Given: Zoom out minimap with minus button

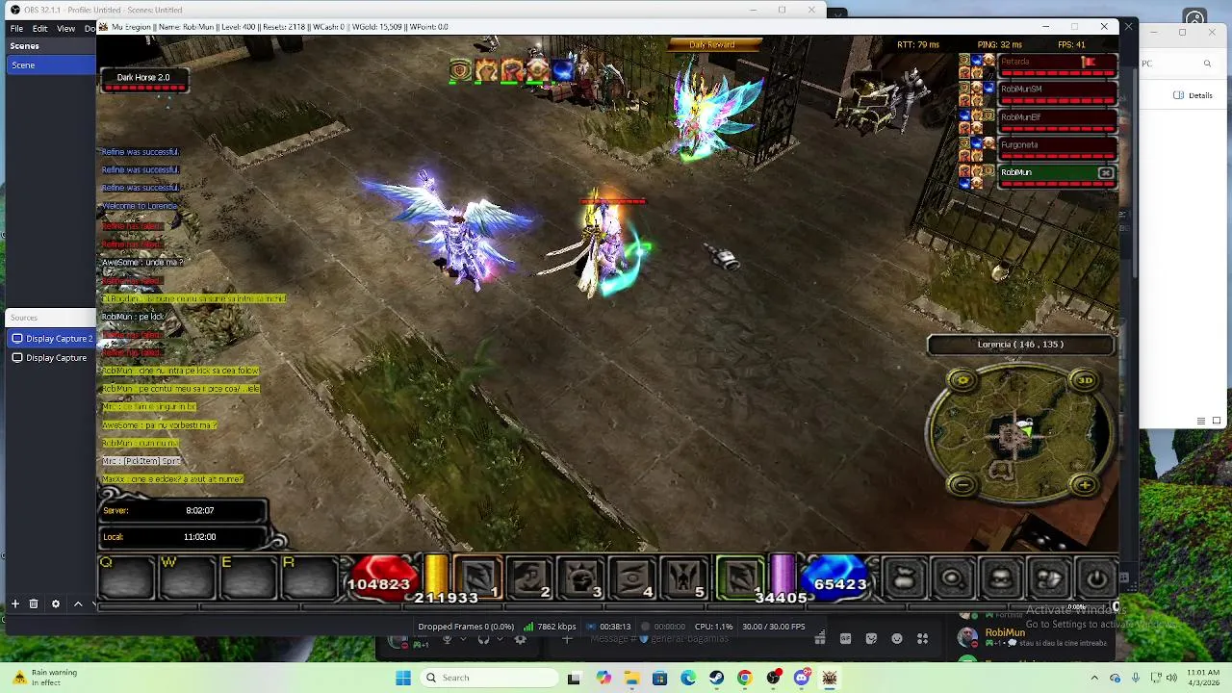Looking at the screenshot, I should click(x=962, y=485).
